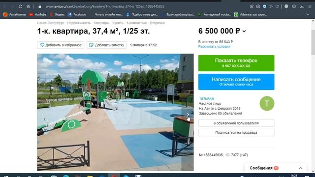Screen dimensions: 315x177
Task: Click the send/flow arrow icon in address bar
Action: (271, 6)
